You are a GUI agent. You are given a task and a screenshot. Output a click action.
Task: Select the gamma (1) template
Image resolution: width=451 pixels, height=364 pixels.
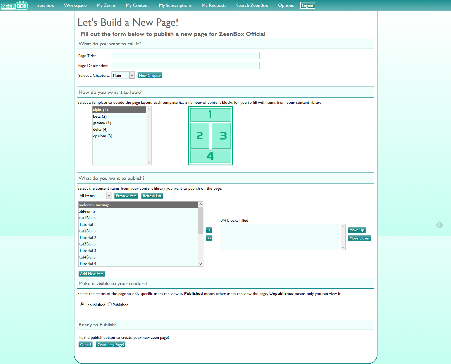pyautogui.click(x=119, y=123)
